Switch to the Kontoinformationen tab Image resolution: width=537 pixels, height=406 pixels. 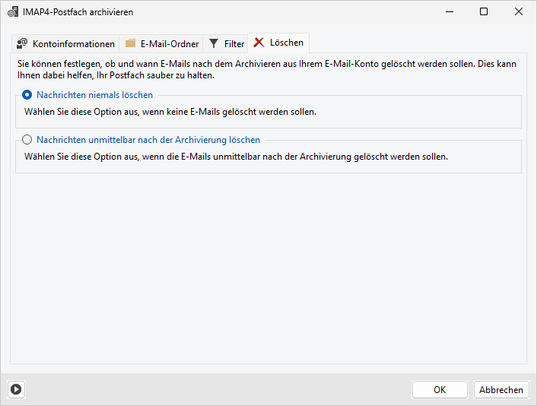coord(73,44)
